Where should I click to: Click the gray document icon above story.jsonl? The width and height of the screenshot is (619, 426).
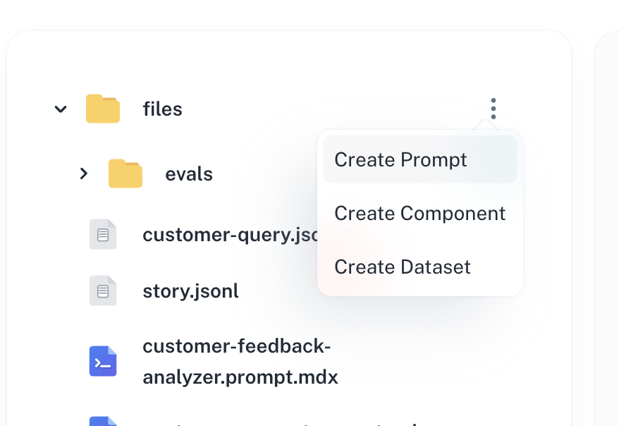click(x=103, y=234)
